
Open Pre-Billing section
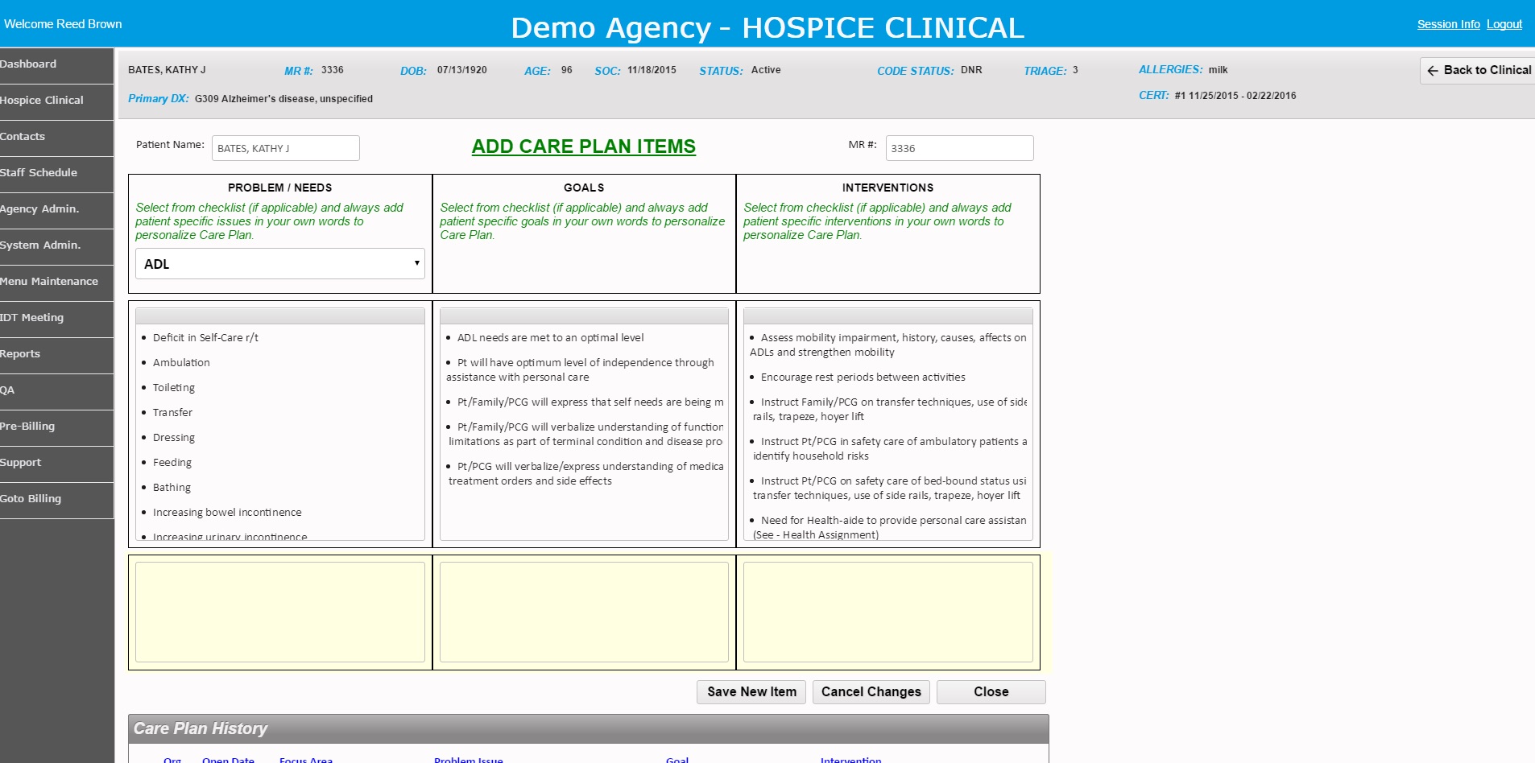pos(56,427)
